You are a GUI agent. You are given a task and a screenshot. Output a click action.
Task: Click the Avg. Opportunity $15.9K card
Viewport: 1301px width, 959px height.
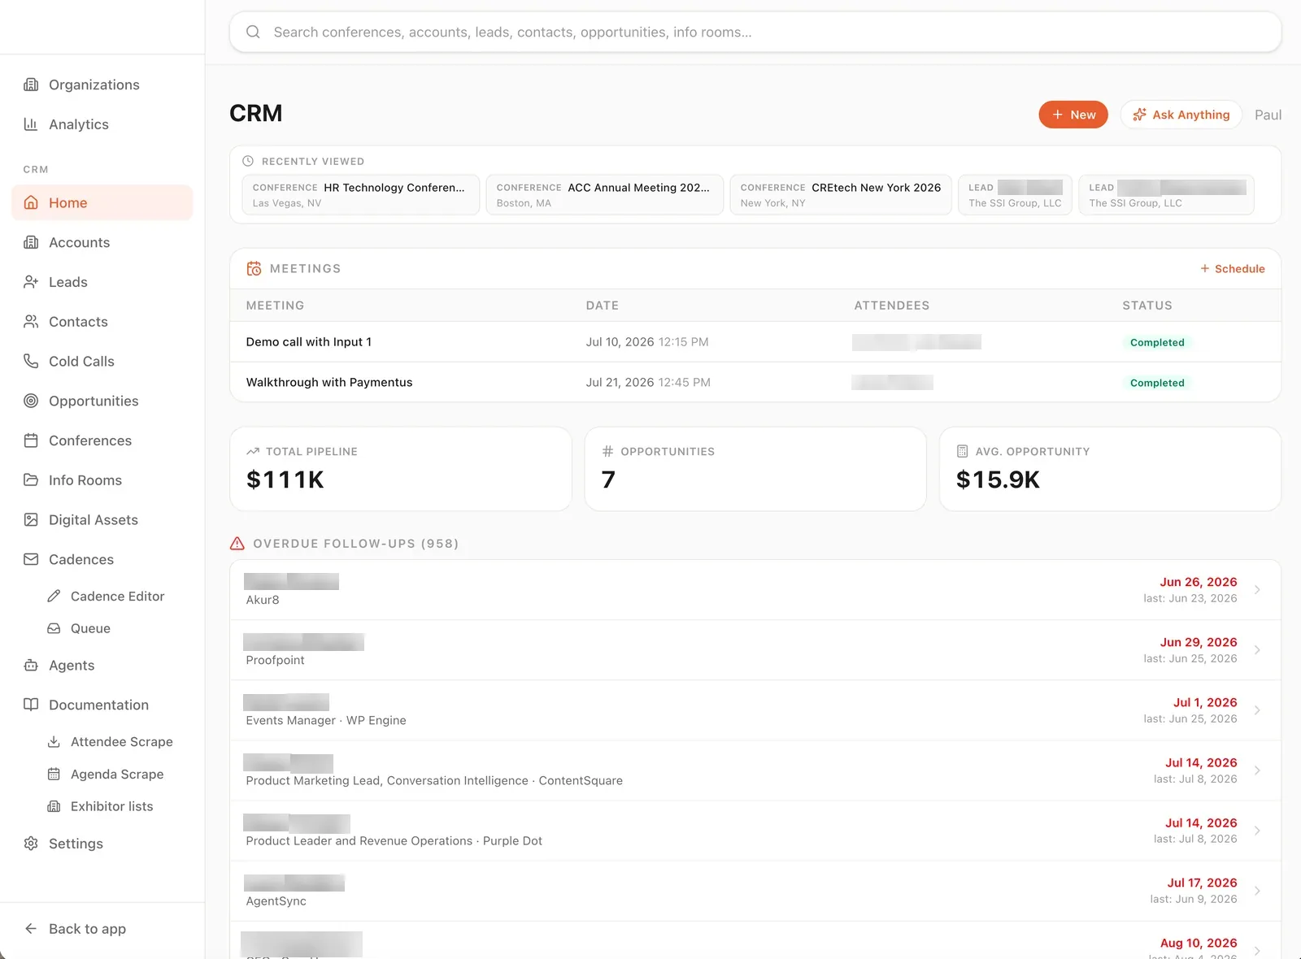coord(1110,469)
